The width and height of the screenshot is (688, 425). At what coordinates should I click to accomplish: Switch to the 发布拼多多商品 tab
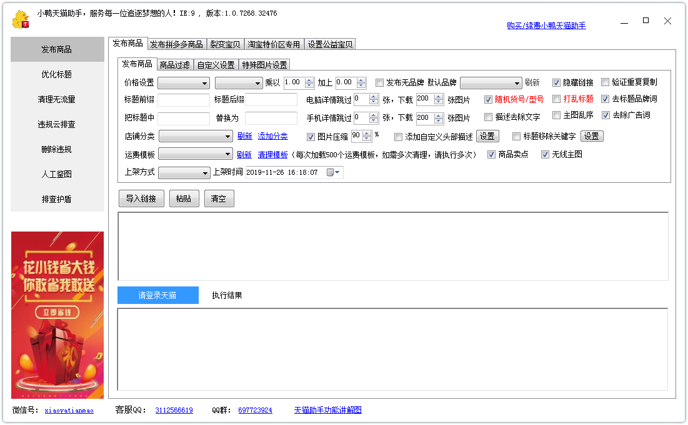coord(176,44)
